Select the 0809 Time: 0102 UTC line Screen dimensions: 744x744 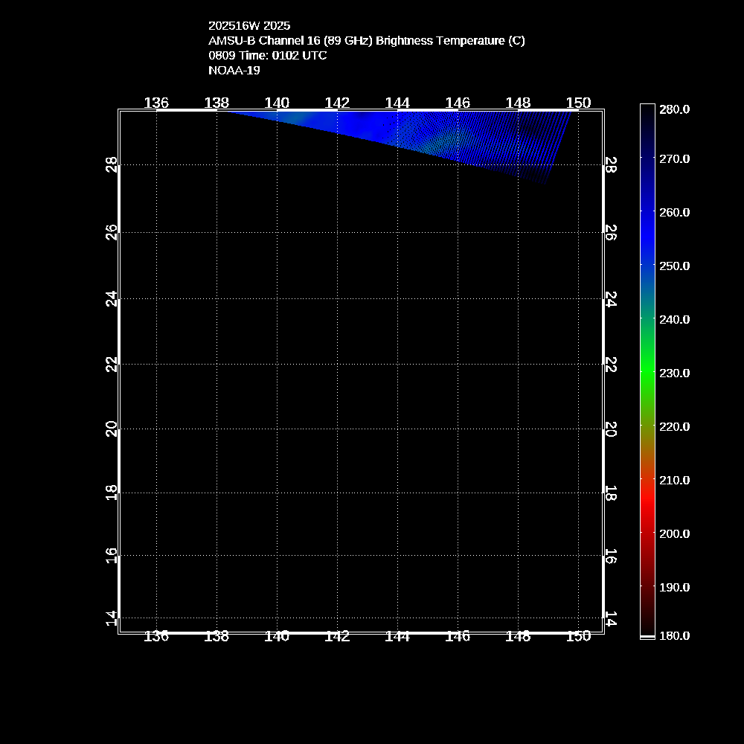tap(267, 55)
